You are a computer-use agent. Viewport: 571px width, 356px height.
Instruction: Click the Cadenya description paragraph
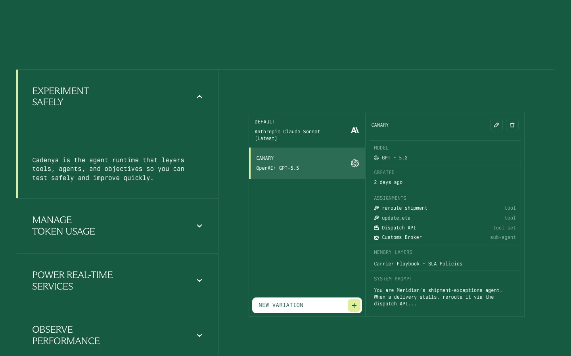click(108, 169)
